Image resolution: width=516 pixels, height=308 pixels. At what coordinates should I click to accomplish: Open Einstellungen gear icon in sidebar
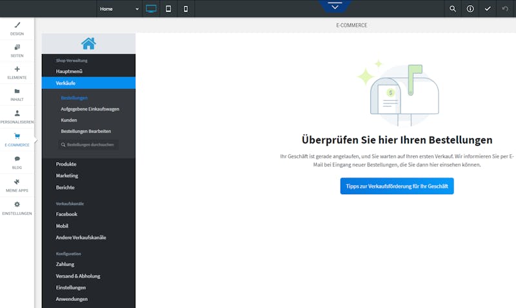pos(17,204)
